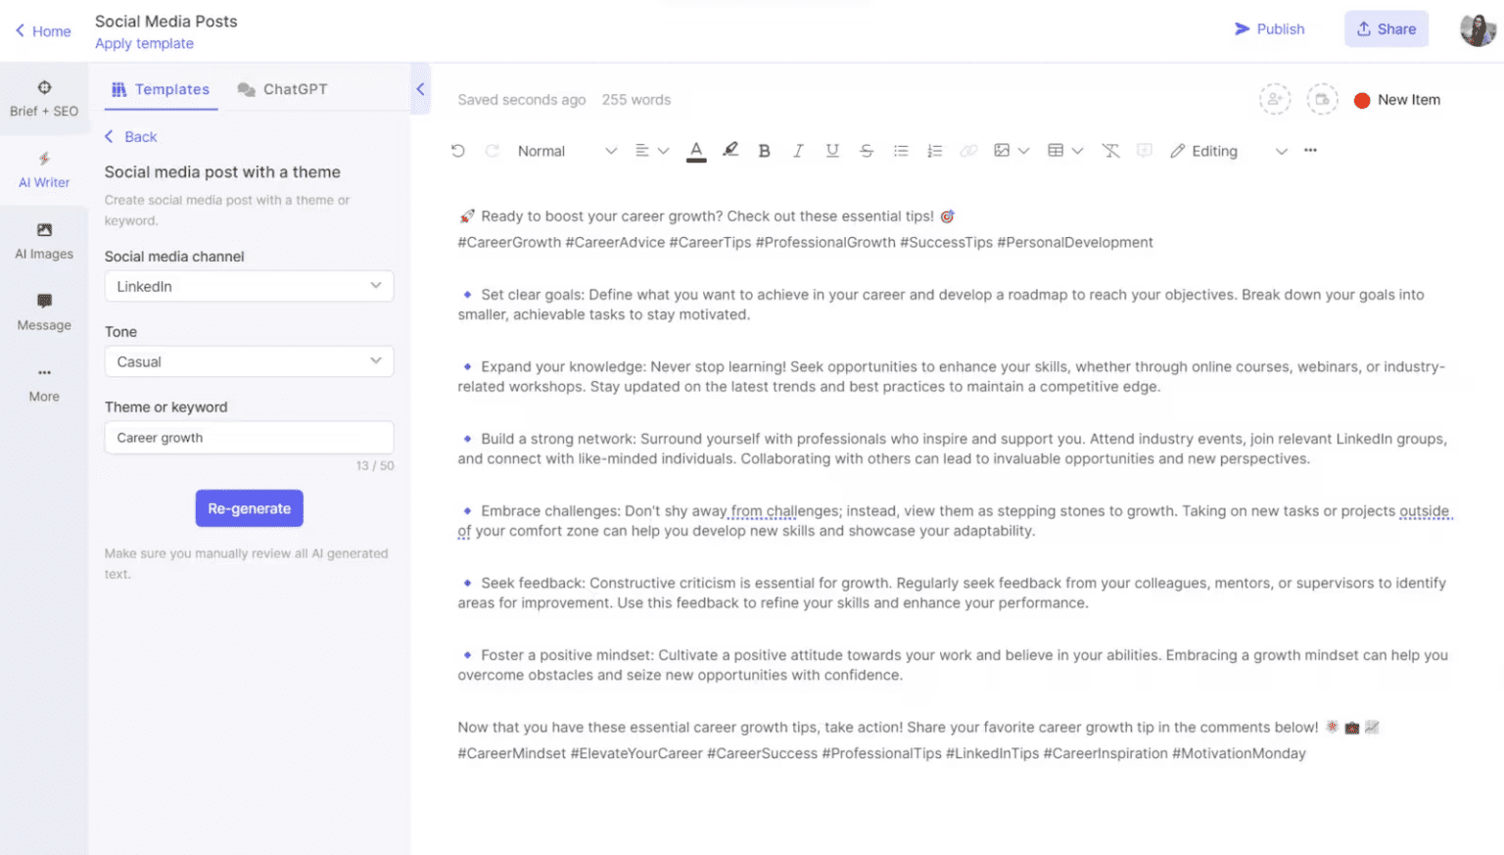
Task: Insert a hyperlink
Action: pyautogui.click(x=968, y=150)
